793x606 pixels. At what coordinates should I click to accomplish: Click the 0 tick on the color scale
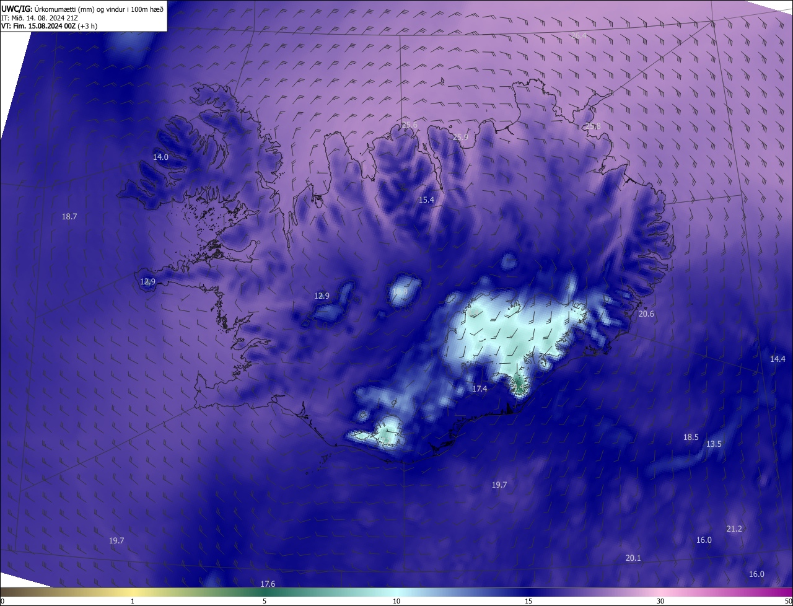click(2, 602)
